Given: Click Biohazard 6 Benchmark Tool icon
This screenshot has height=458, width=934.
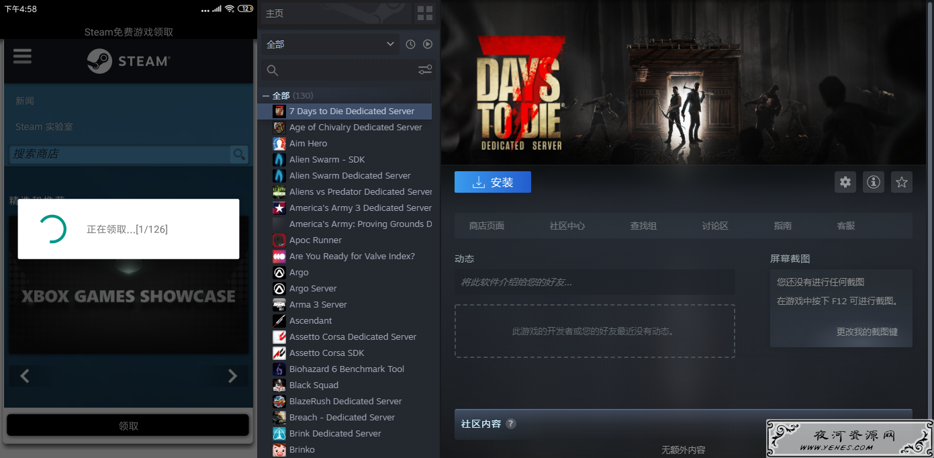Looking at the screenshot, I should point(279,369).
